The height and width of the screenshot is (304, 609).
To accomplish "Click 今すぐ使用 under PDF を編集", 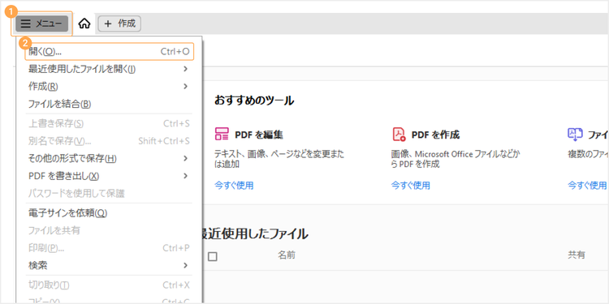I will 234,186.
